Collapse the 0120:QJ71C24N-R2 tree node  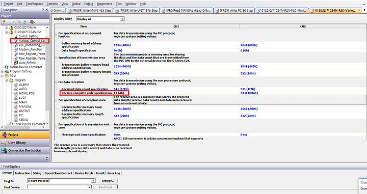pos(7,32)
